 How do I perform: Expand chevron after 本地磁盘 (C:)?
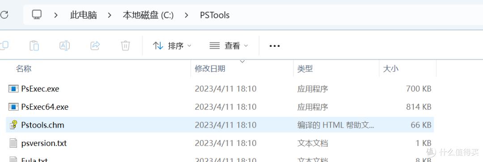point(186,15)
